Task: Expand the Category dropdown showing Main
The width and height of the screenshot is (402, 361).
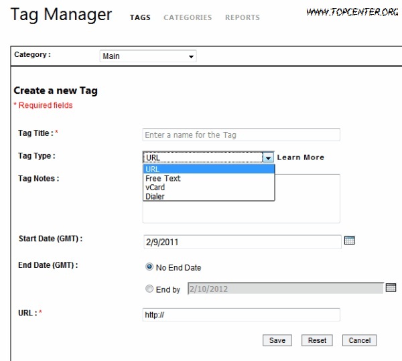Action: 148,56
